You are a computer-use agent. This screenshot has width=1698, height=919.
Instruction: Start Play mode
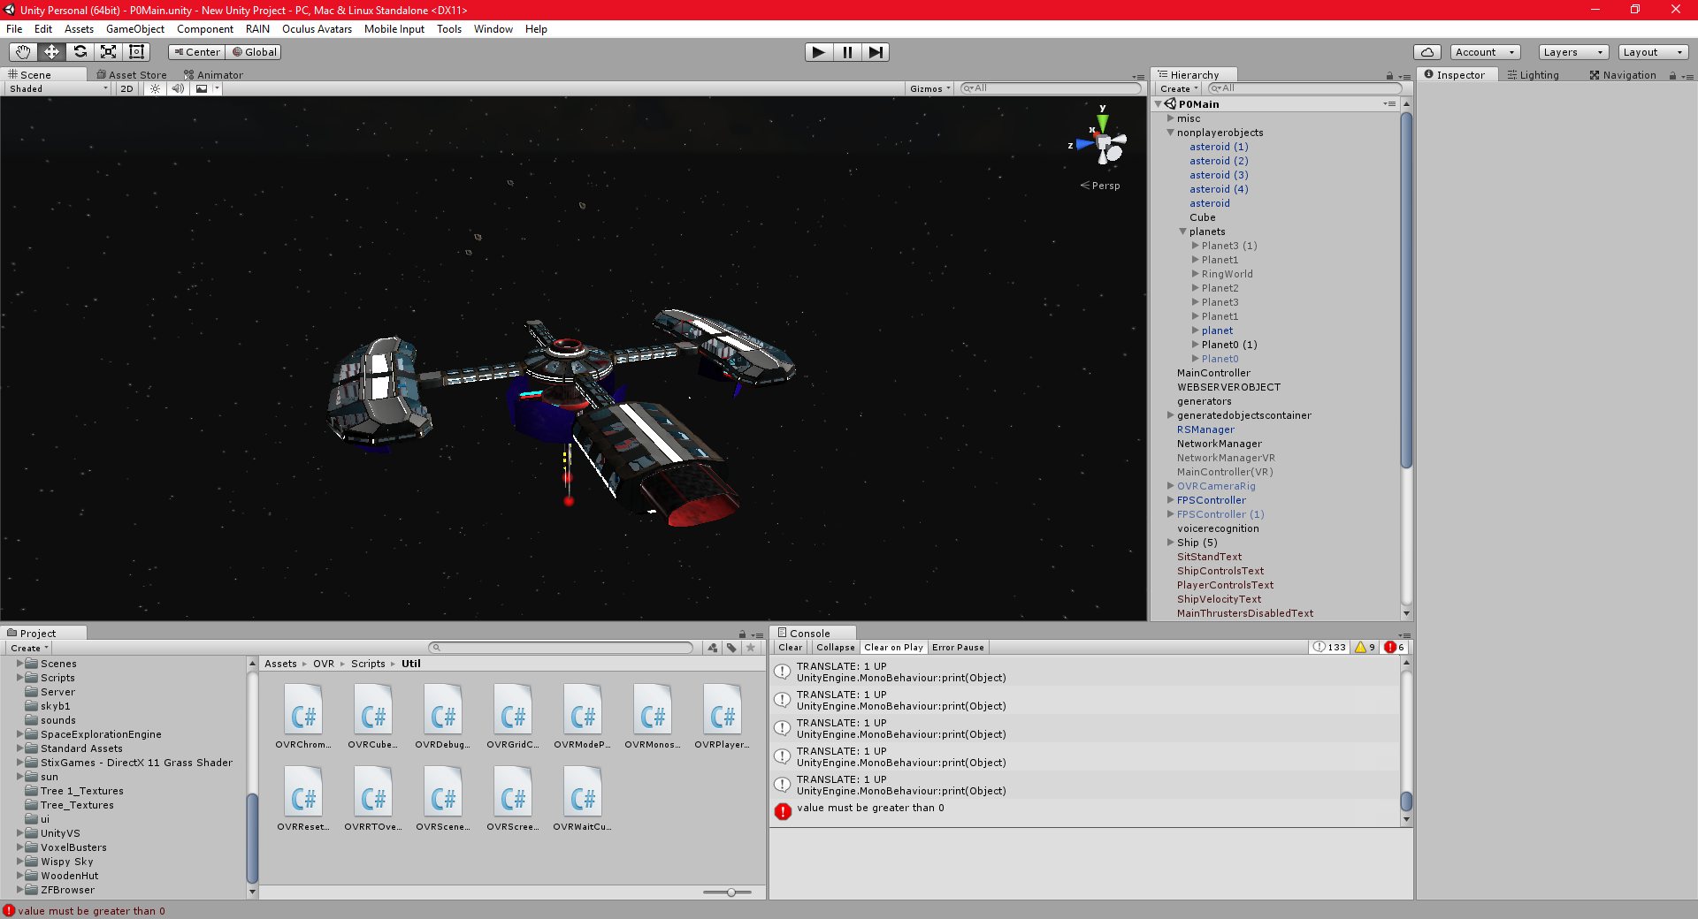pyautogui.click(x=819, y=52)
